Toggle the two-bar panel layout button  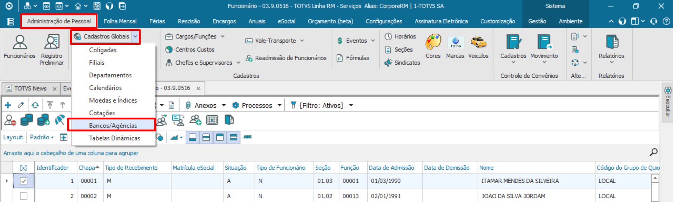(234, 137)
